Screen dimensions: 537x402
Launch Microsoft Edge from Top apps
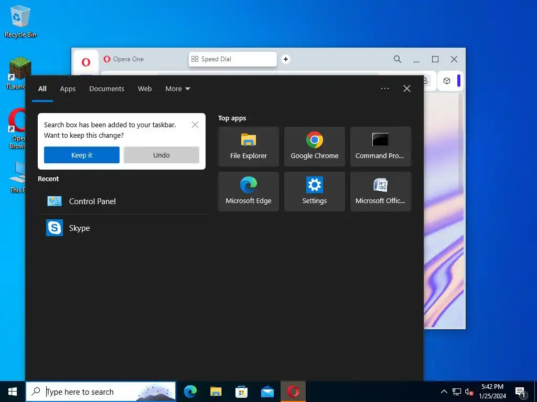click(248, 192)
